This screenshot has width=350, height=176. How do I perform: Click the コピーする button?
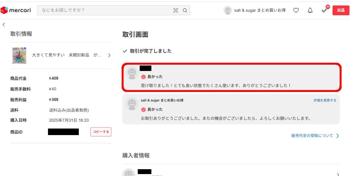pos(101,132)
